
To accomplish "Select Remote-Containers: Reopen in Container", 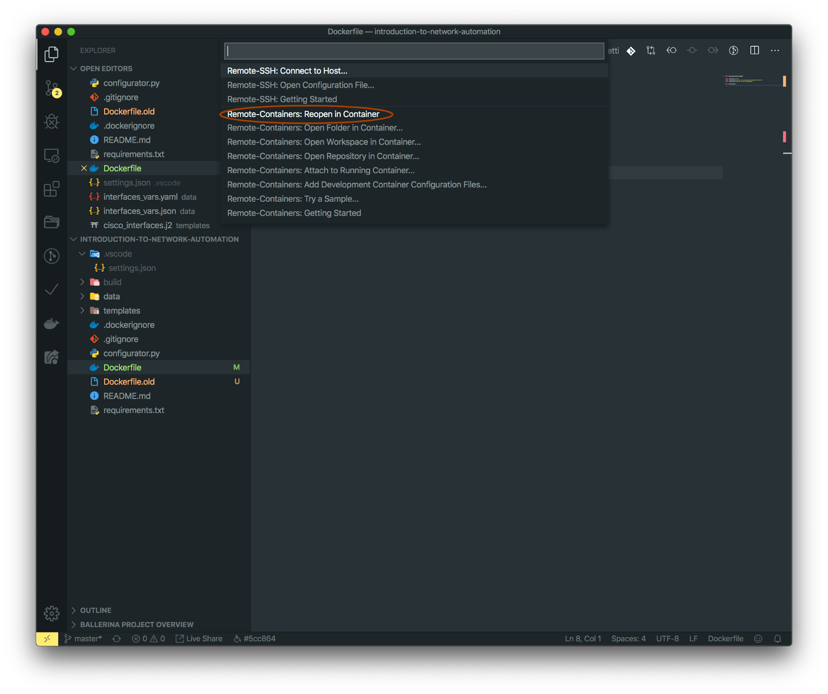I will coord(414,114).
